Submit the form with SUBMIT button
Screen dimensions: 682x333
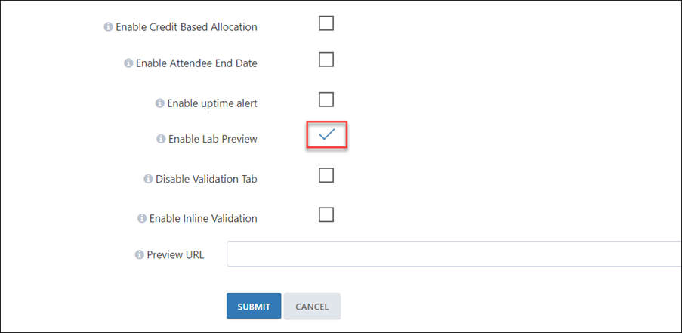(254, 306)
